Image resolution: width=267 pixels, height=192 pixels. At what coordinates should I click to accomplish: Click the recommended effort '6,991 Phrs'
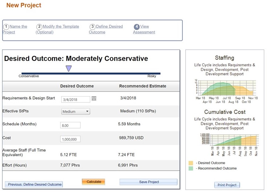point(128,165)
